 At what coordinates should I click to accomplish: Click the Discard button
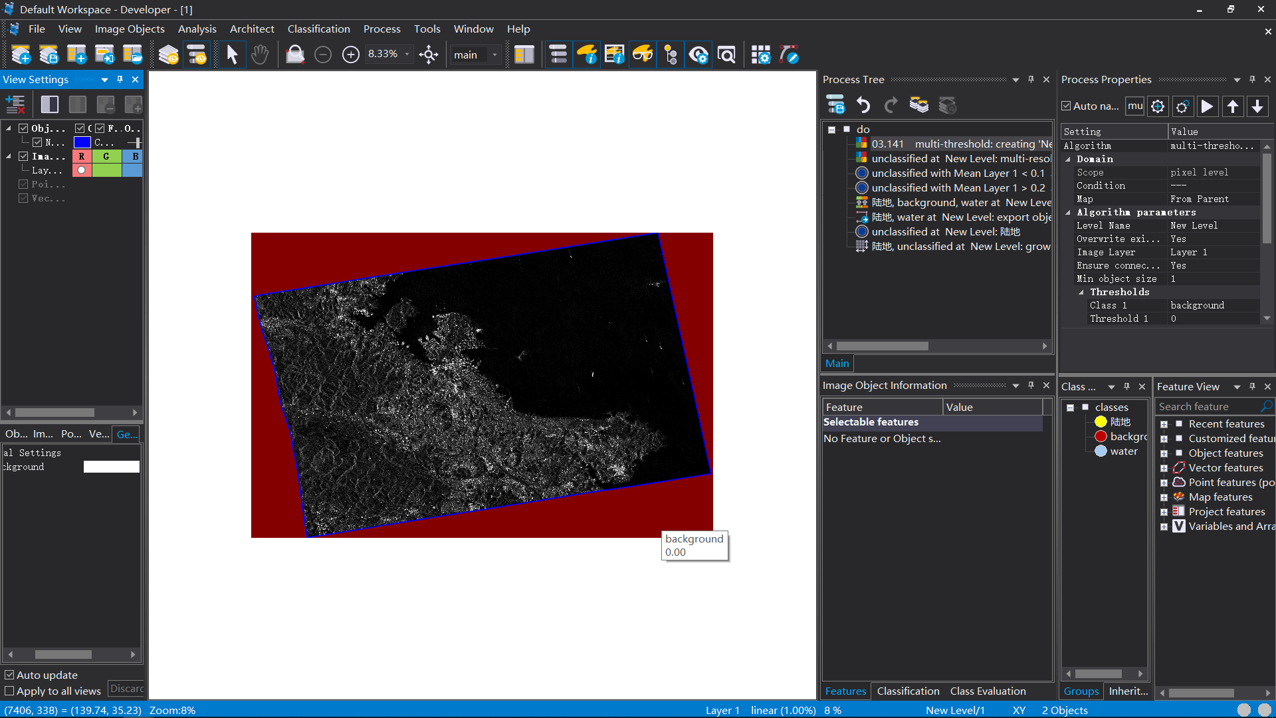126,689
